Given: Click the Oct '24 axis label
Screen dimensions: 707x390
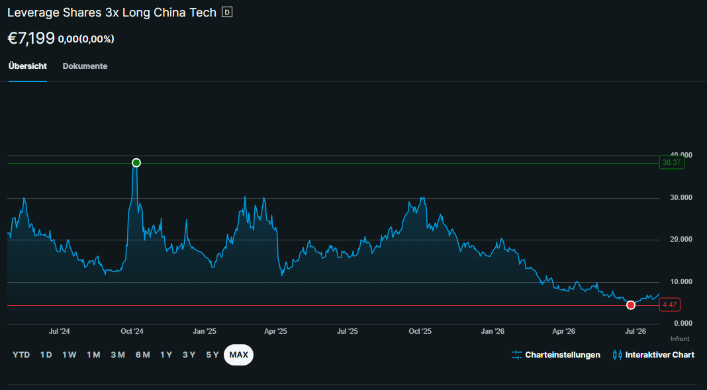Looking at the screenshot, I should click(132, 331).
